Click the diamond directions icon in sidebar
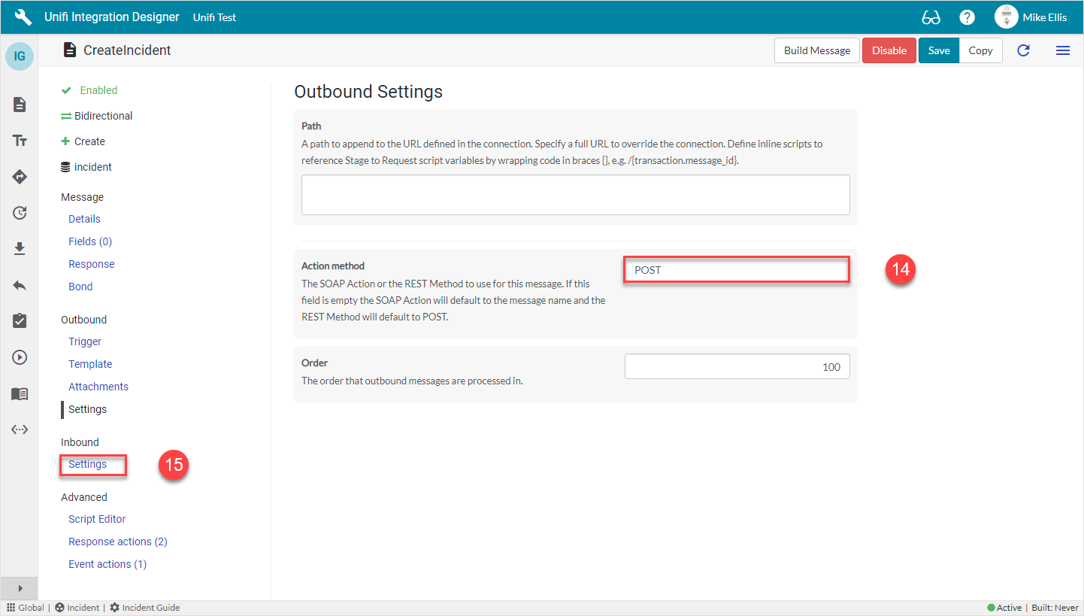The image size is (1084, 616). (20, 177)
